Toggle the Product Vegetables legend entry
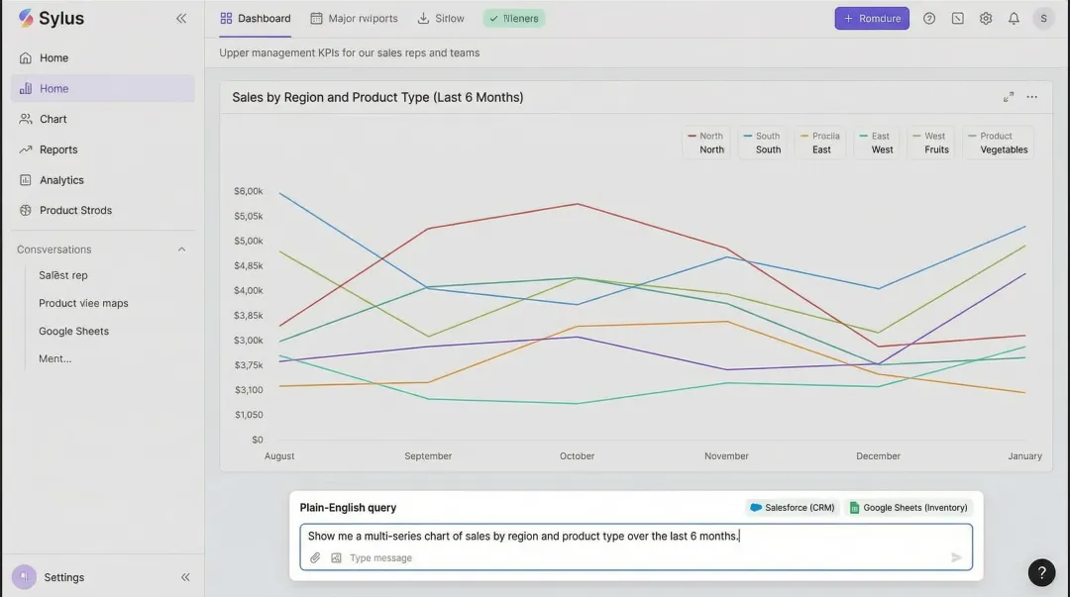Screen dimensions: 1070x597 [x=998, y=142]
